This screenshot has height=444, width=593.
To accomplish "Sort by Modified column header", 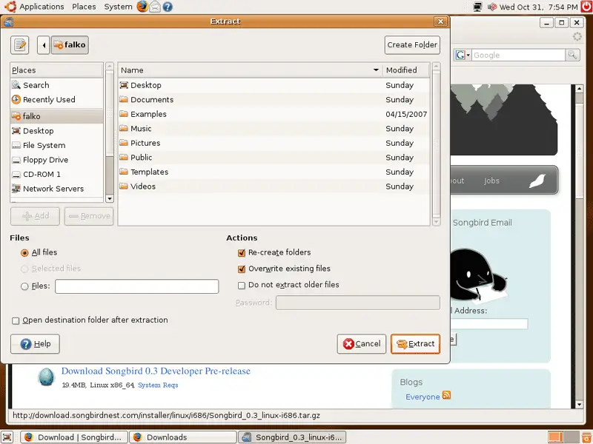I will pyautogui.click(x=405, y=70).
